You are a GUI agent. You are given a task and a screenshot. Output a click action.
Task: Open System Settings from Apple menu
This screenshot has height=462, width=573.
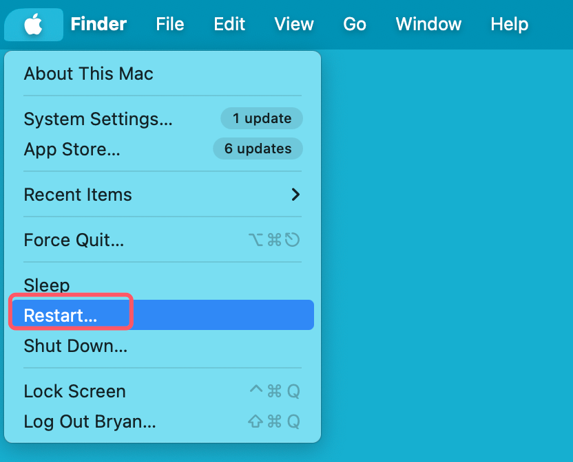pyautogui.click(x=98, y=119)
